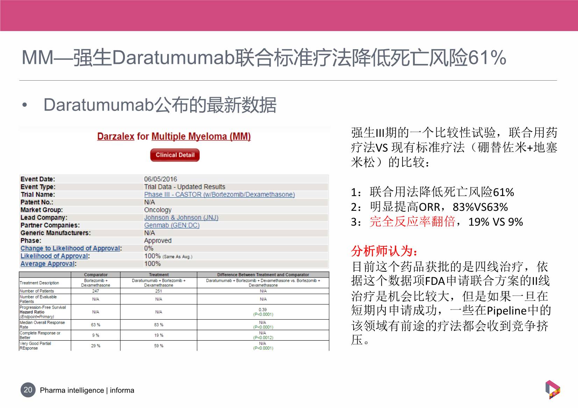Select treatment complete response value 19 %
Screen dimensions: 578x408
(x=158, y=335)
